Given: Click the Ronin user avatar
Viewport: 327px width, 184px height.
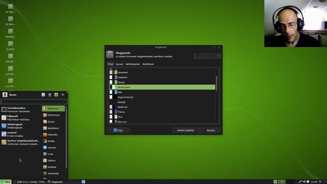Looking at the screenshot, I should pos(5,95).
